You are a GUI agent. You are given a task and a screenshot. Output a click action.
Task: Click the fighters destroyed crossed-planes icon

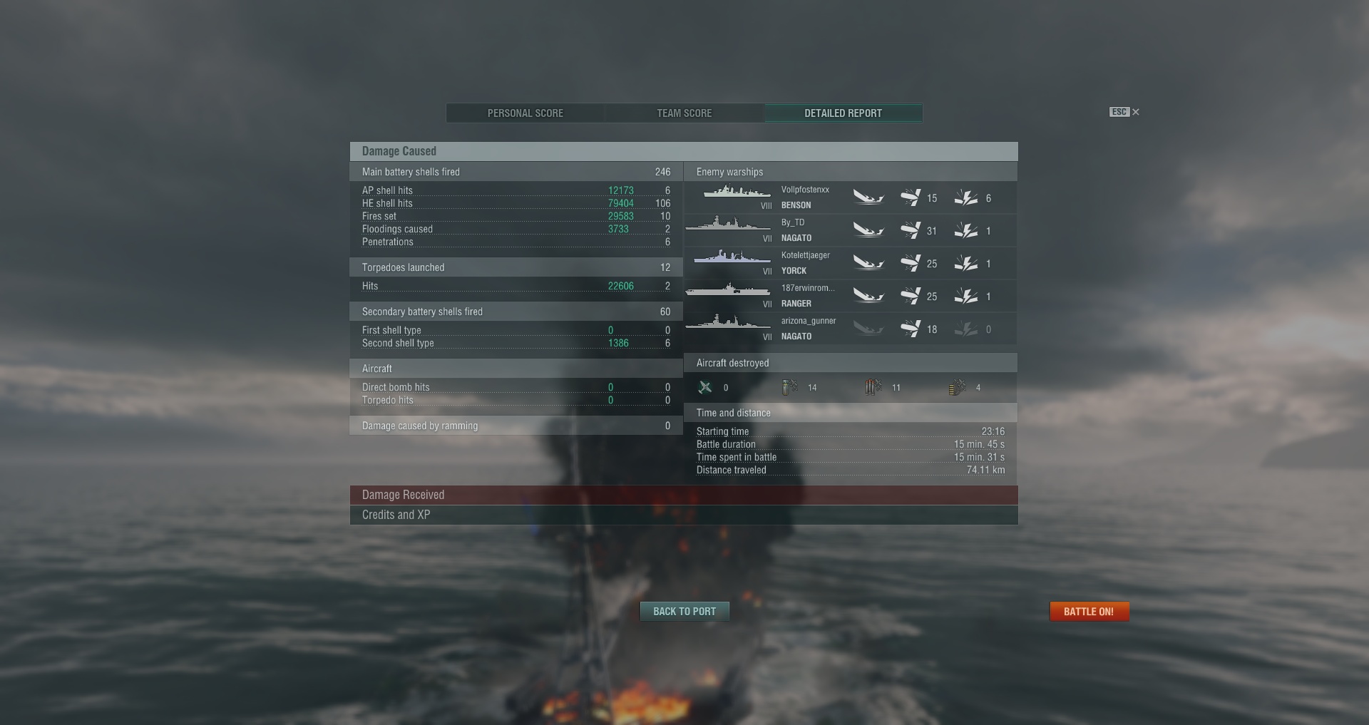click(705, 387)
